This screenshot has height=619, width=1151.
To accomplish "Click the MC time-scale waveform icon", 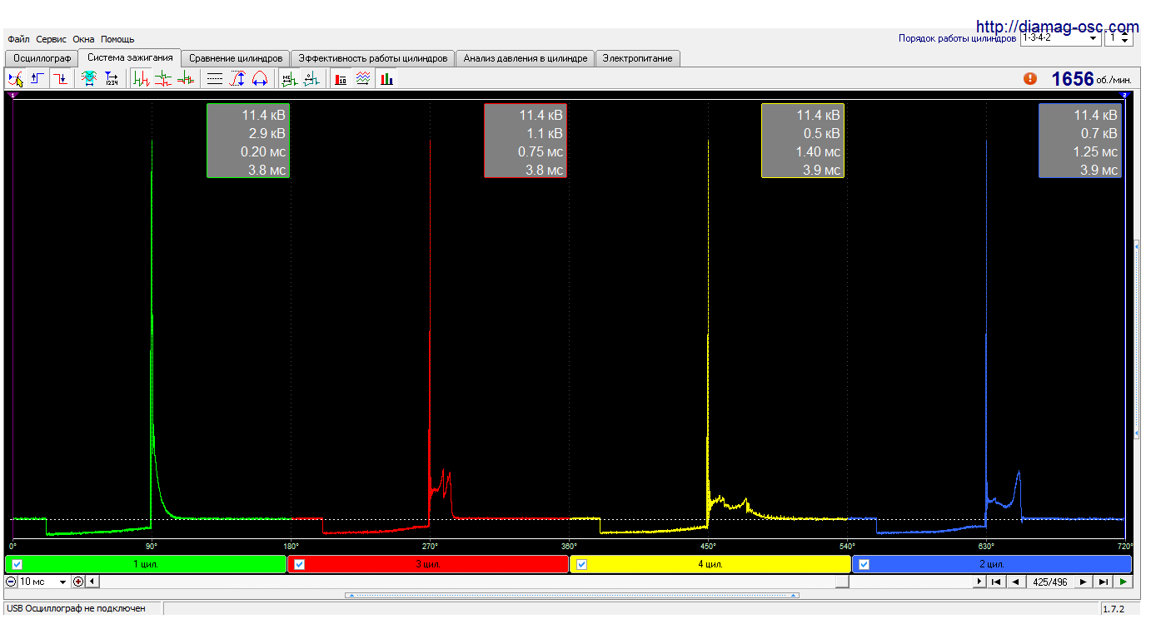I will tap(289, 79).
